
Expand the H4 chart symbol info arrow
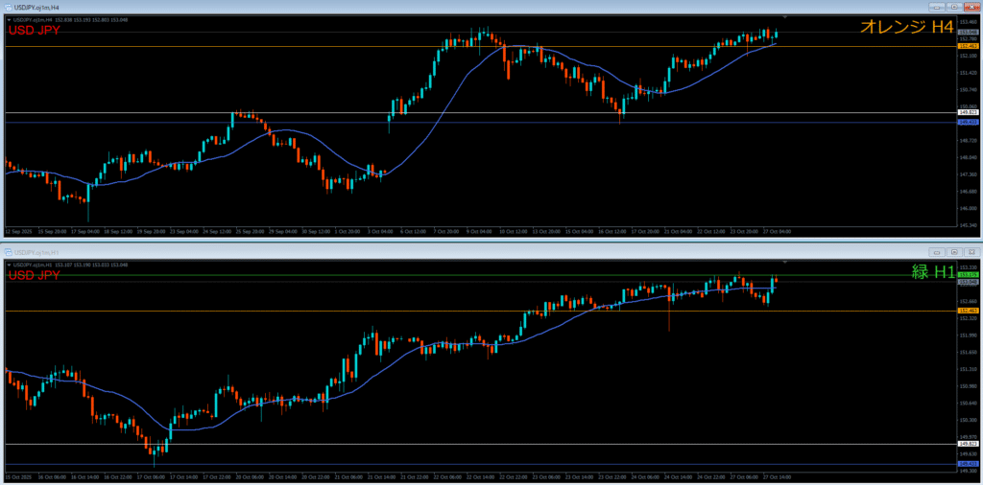(x=8, y=18)
